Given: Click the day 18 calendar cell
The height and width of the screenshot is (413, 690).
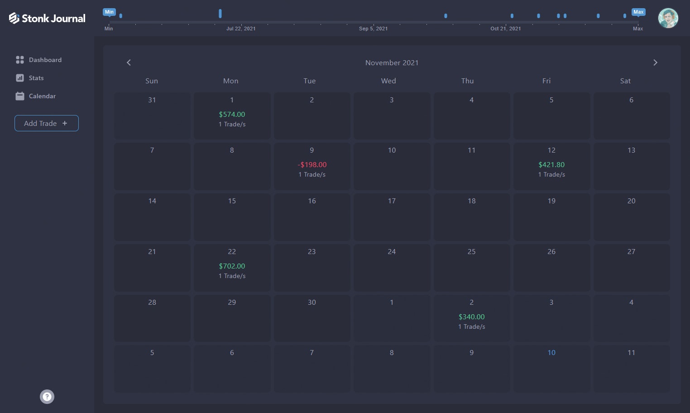Looking at the screenshot, I should click(472, 217).
